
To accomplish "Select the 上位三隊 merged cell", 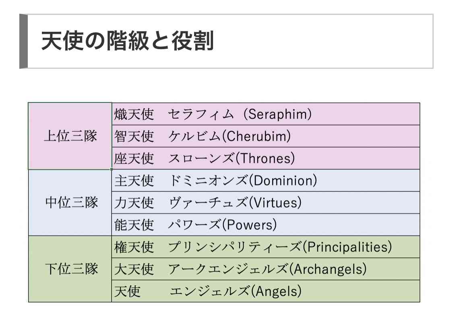I will click(x=70, y=136).
